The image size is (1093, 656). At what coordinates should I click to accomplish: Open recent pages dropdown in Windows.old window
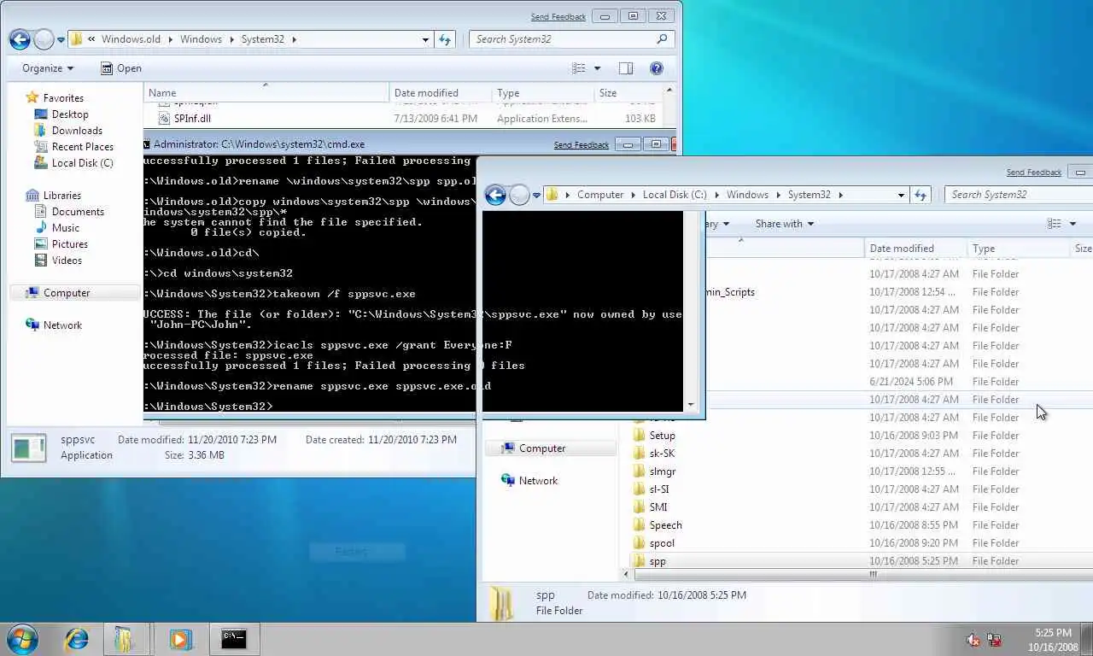pos(61,39)
